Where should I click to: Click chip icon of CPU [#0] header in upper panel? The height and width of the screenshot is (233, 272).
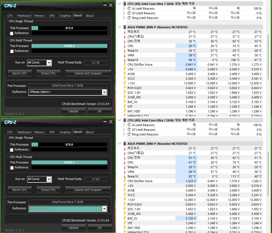pos(124,4)
